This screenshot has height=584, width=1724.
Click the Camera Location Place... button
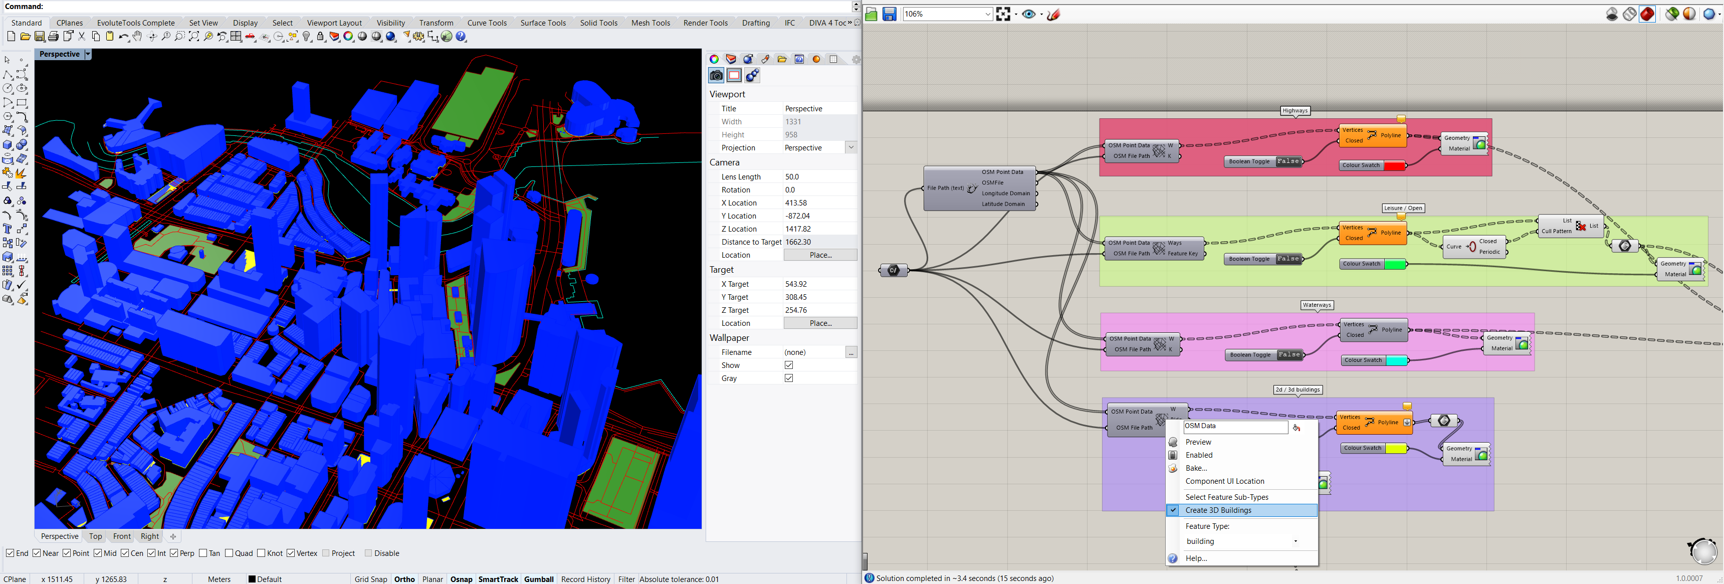click(x=820, y=255)
